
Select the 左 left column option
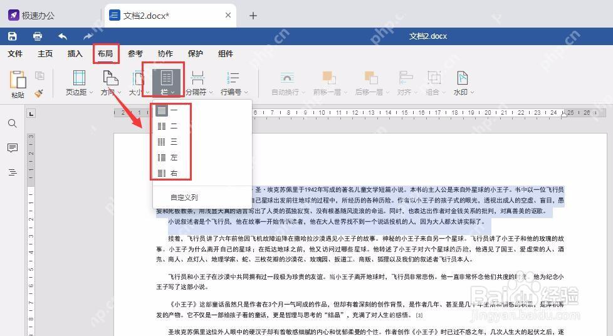[202, 157]
